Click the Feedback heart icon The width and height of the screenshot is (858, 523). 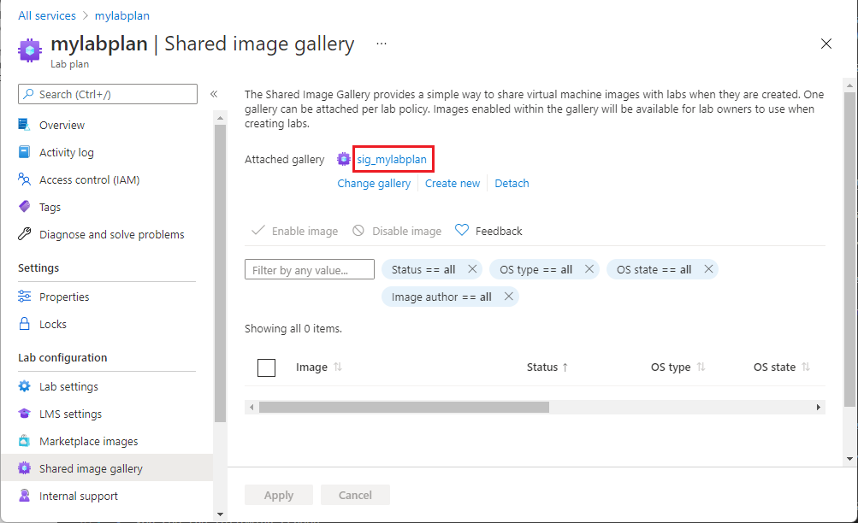(x=462, y=231)
